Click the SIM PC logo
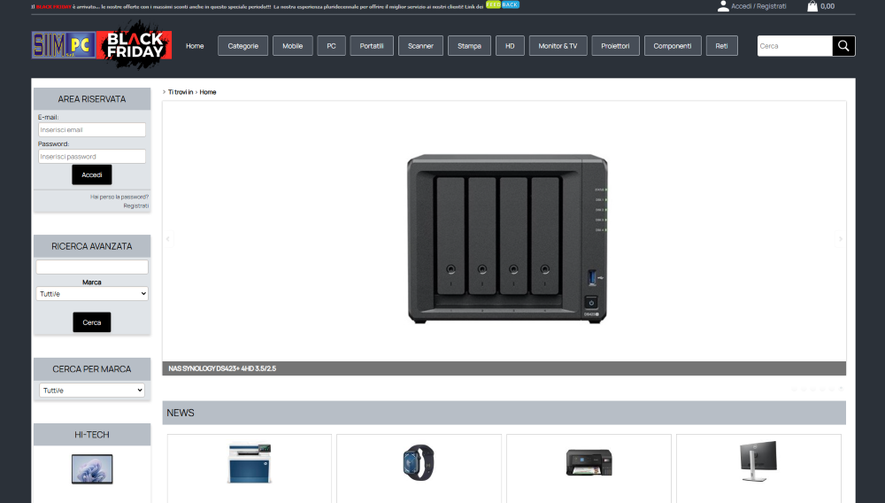885x503 pixels. [x=63, y=45]
